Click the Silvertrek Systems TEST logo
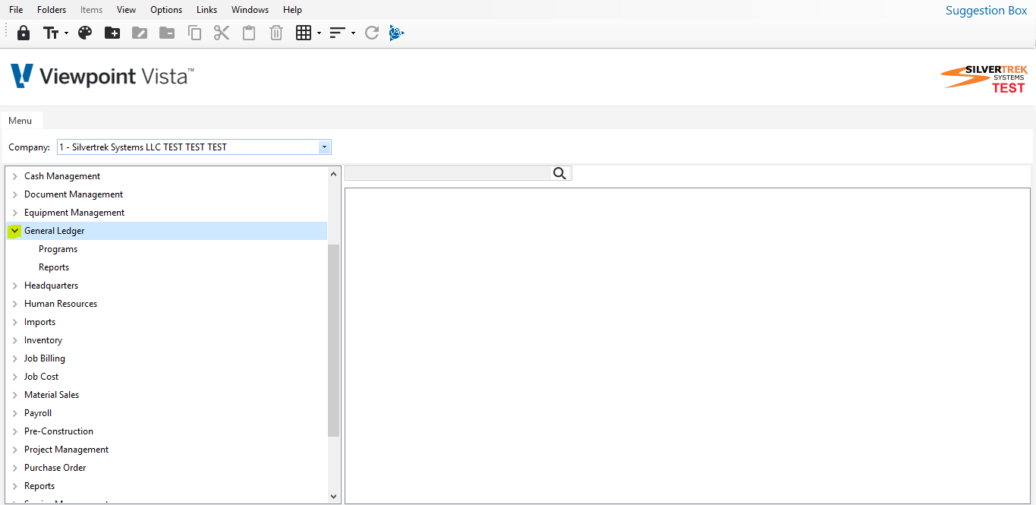The width and height of the screenshot is (1036, 505). pyautogui.click(x=984, y=79)
